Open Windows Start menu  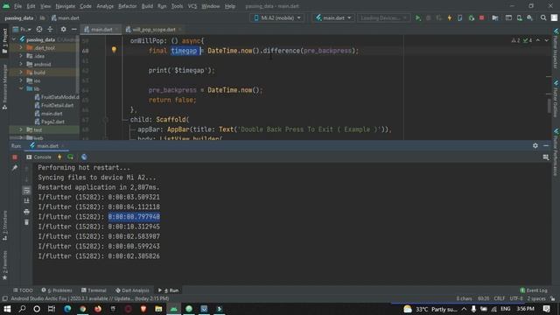(7, 309)
